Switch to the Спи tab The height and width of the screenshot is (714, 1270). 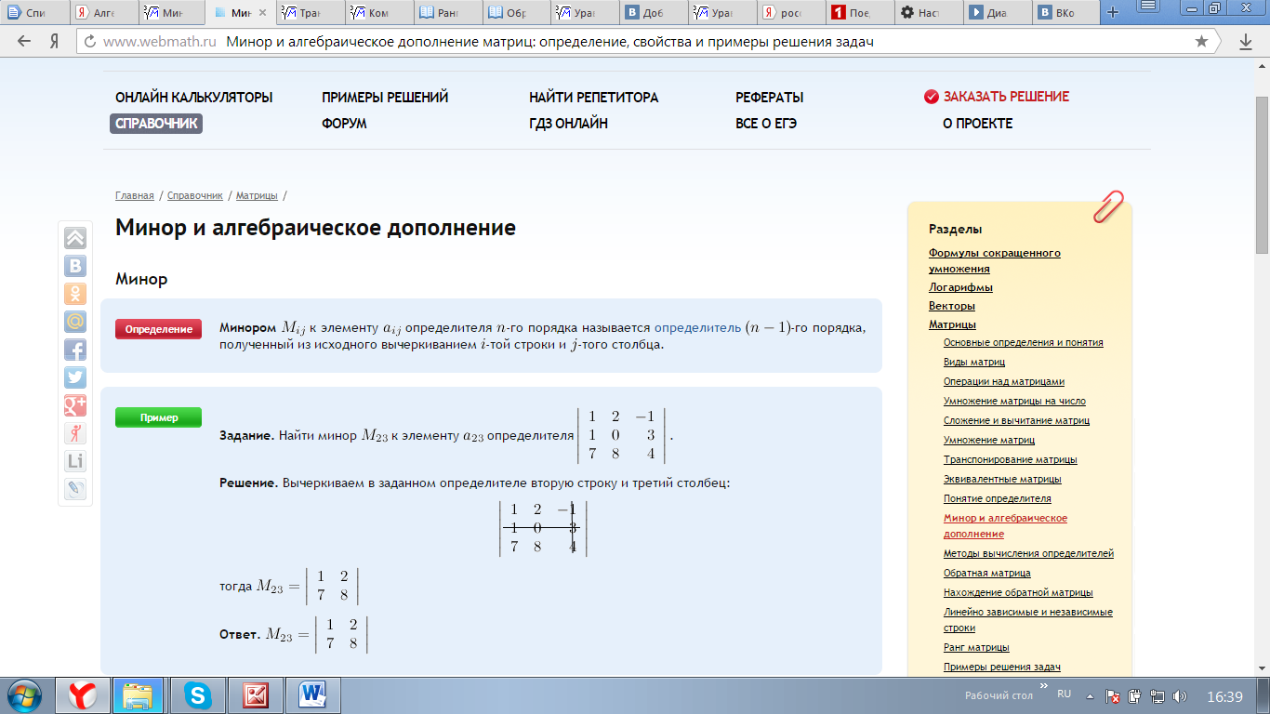click(x=35, y=13)
